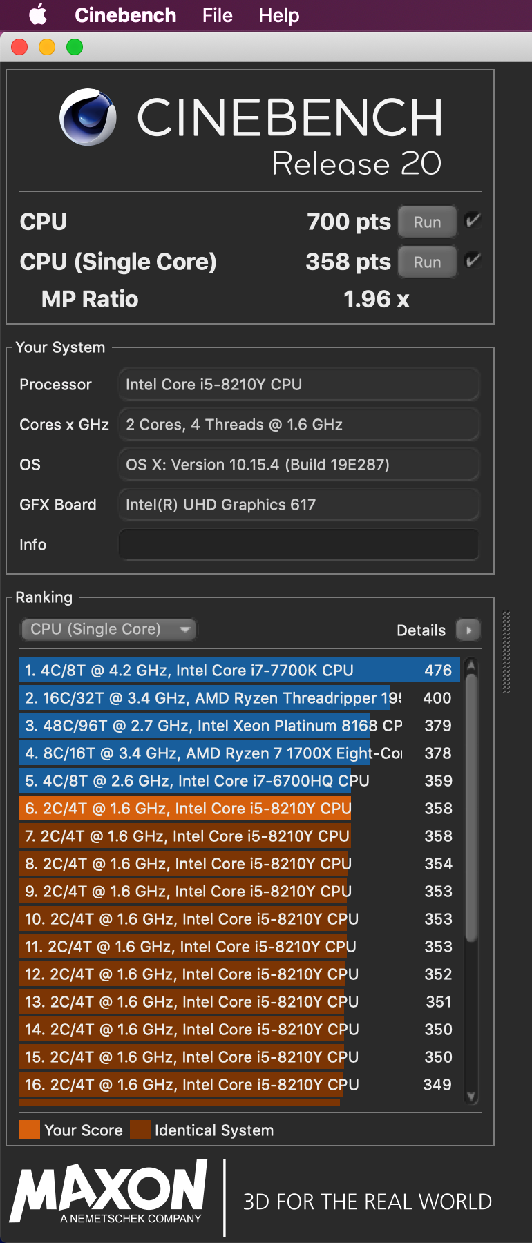Screen dimensions: 532x1243
Task: Click the ranking scrollbar down arrow
Action: [472, 1096]
